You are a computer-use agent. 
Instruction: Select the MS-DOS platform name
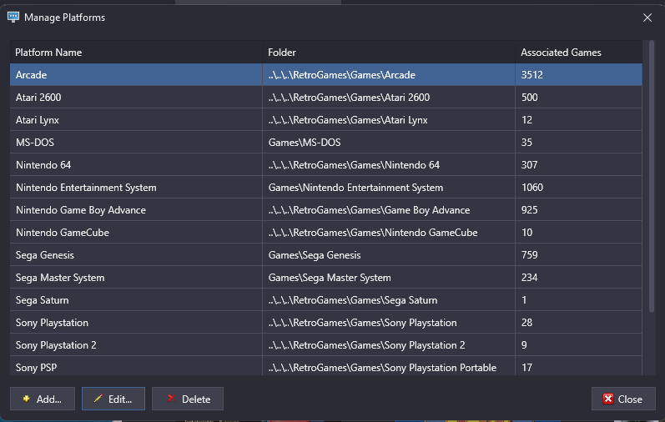click(35, 142)
